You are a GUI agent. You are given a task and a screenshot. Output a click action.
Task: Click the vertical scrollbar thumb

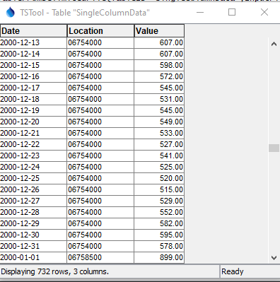[274, 148]
